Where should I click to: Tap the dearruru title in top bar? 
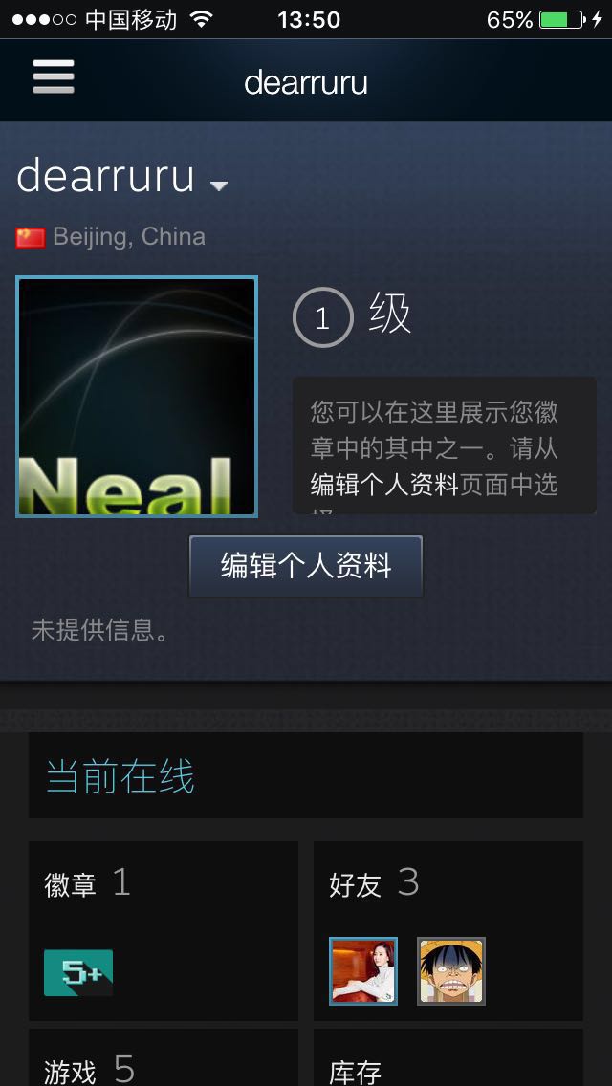coord(306,83)
